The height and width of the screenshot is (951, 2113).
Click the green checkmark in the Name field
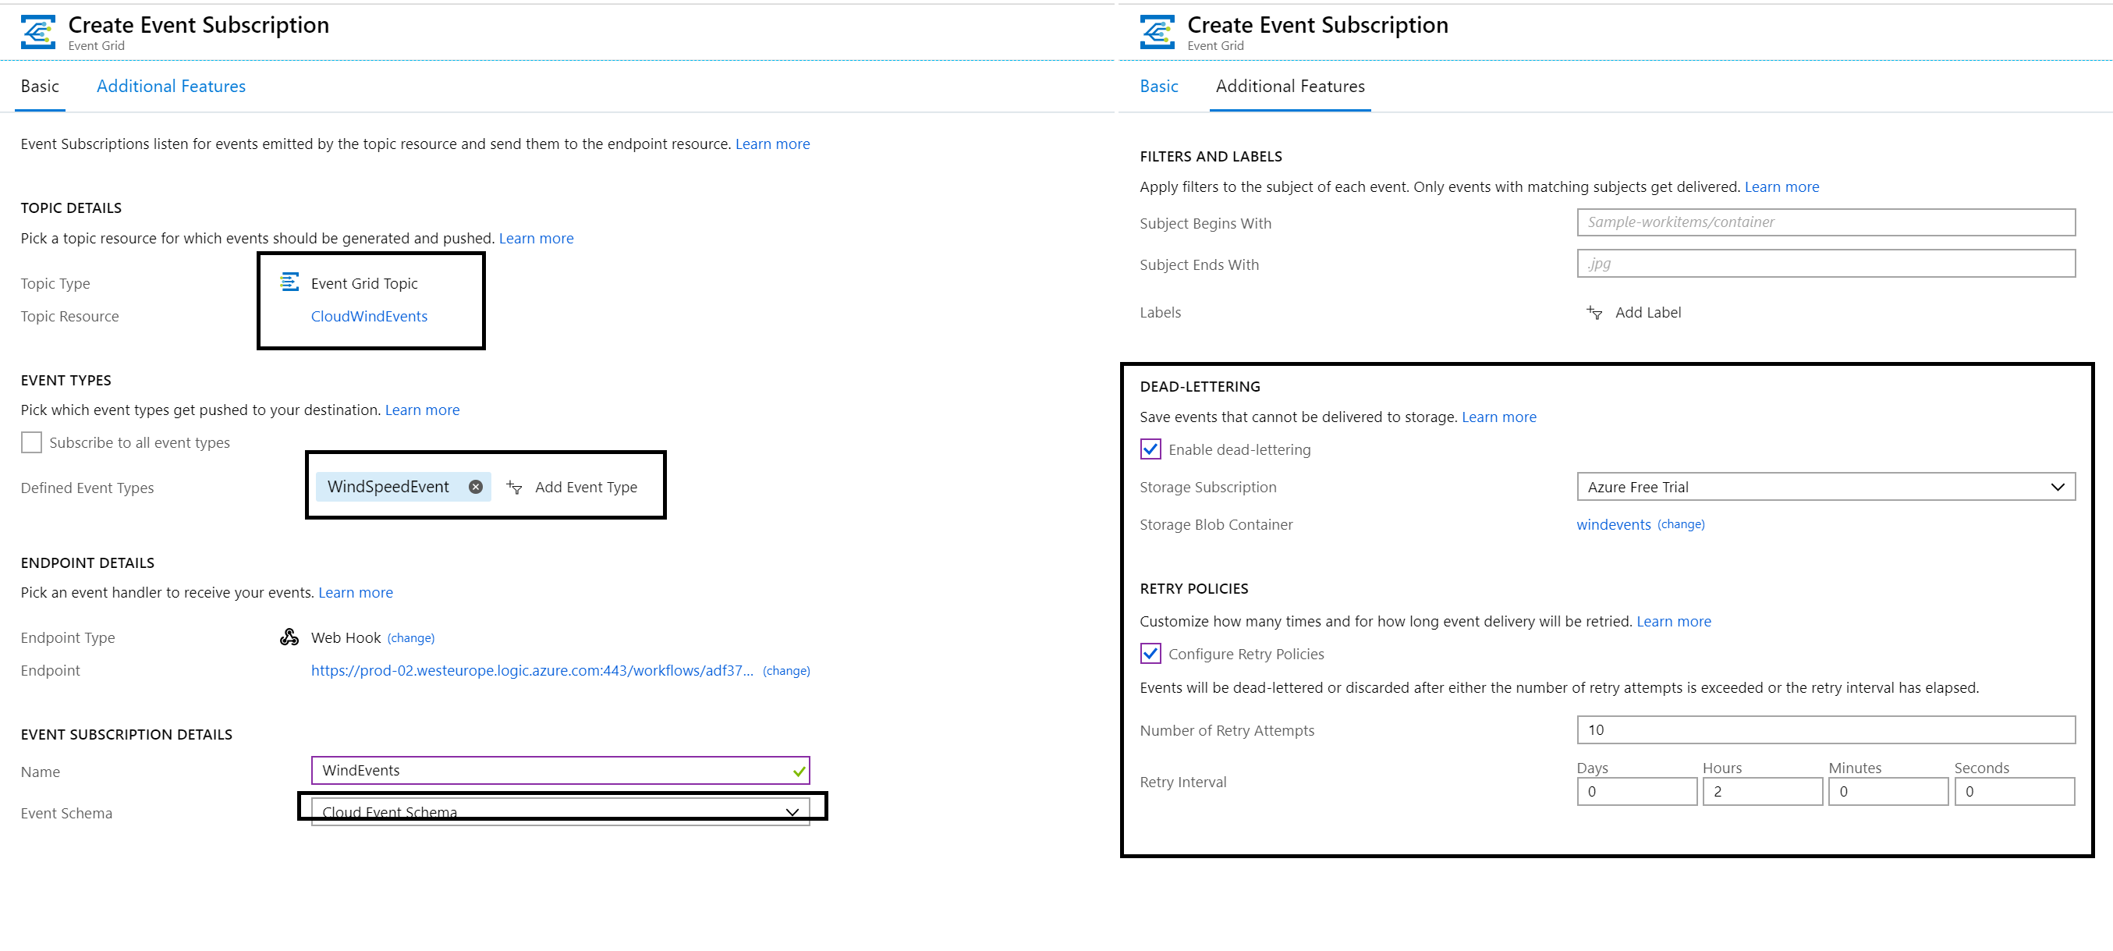tap(799, 771)
